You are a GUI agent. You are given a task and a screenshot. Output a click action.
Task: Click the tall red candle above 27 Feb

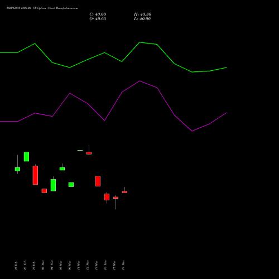35,175
